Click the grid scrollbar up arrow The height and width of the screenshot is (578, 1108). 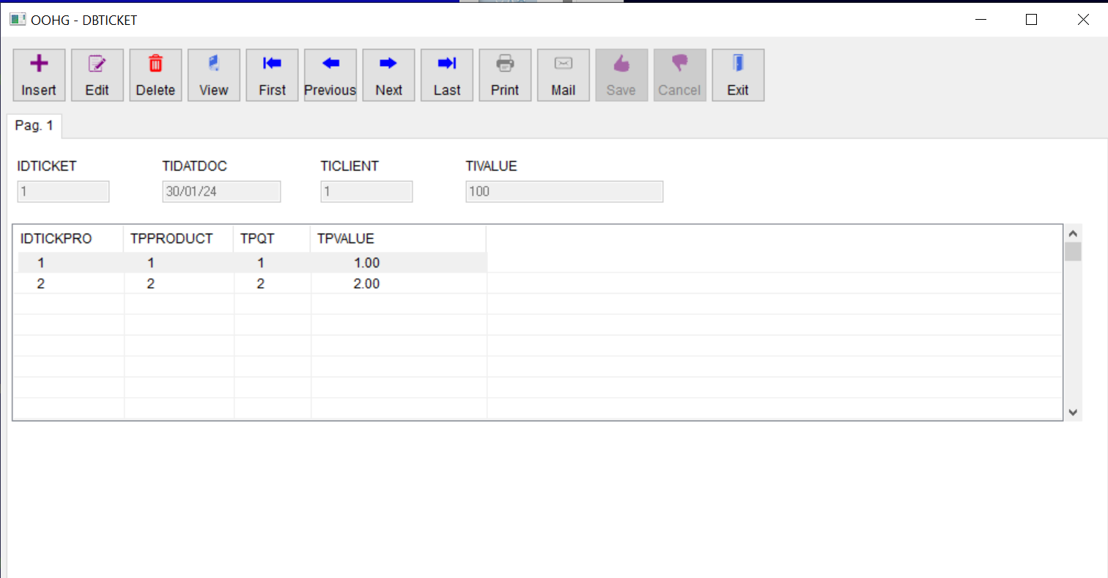pyautogui.click(x=1073, y=234)
